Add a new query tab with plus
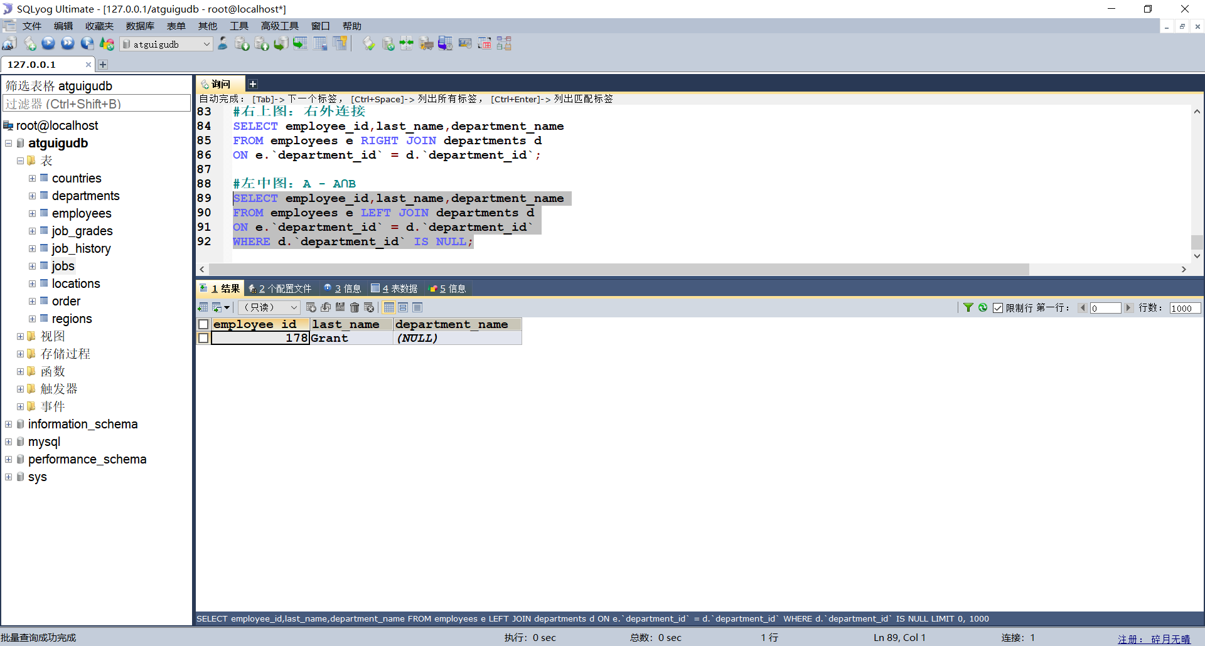 point(252,84)
